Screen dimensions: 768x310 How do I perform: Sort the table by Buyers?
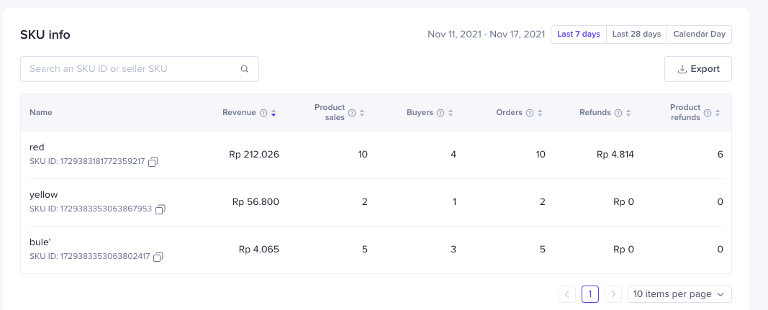tap(451, 113)
